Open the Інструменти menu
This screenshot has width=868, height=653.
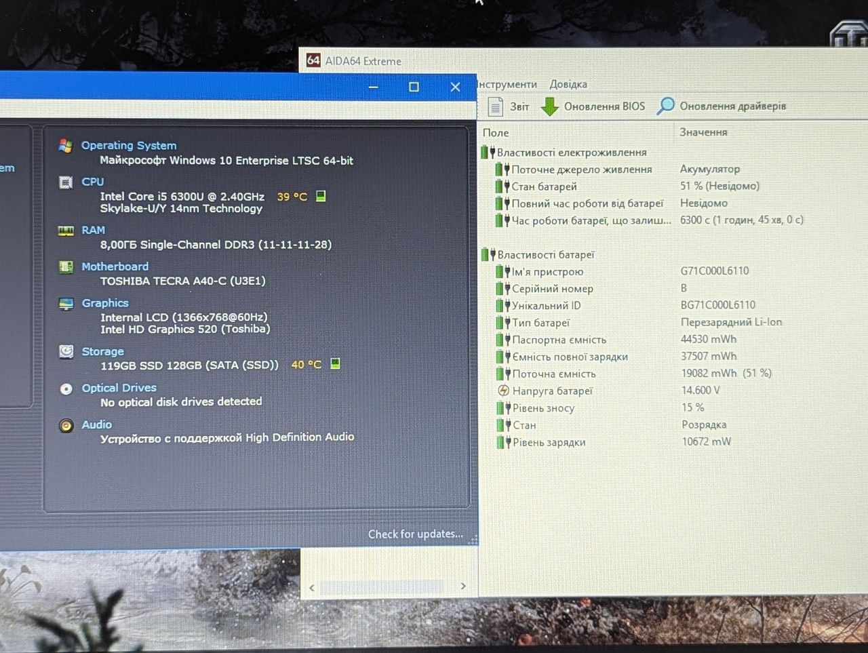click(x=507, y=84)
